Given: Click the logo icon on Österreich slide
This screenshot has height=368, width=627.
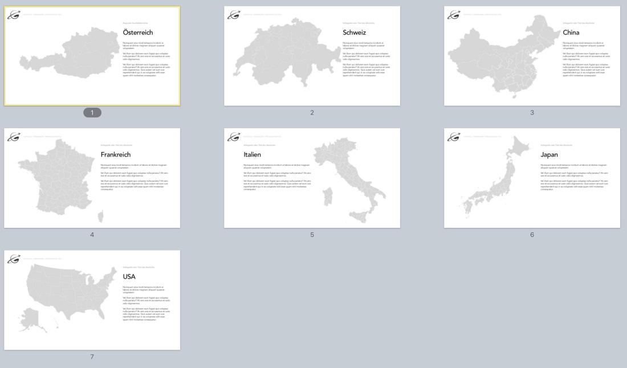Looking at the screenshot, I should tap(13, 14).
